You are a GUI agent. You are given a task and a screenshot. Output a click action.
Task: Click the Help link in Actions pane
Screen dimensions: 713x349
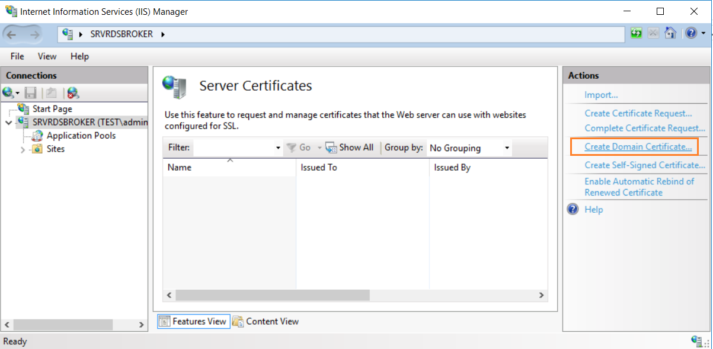coord(593,210)
